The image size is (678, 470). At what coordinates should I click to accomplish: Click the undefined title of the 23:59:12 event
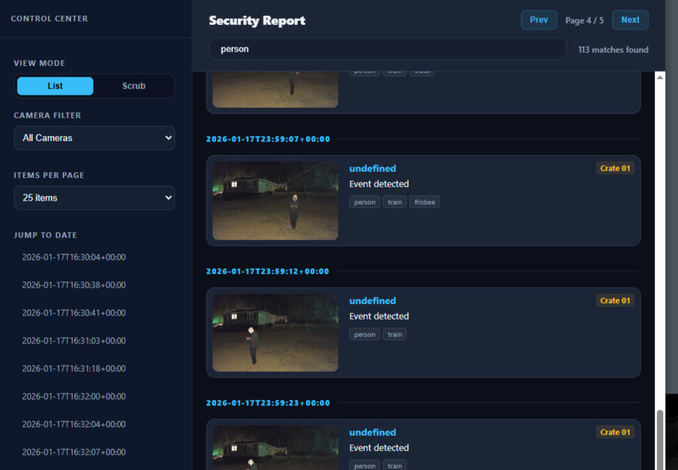(x=372, y=301)
